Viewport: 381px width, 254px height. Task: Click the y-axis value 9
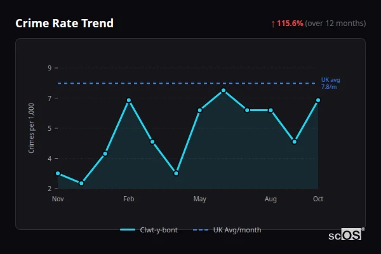[x=50, y=68]
